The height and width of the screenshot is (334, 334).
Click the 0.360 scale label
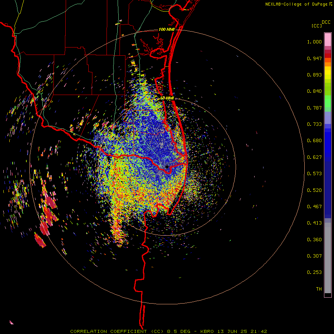pyautogui.click(x=314, y=240)
